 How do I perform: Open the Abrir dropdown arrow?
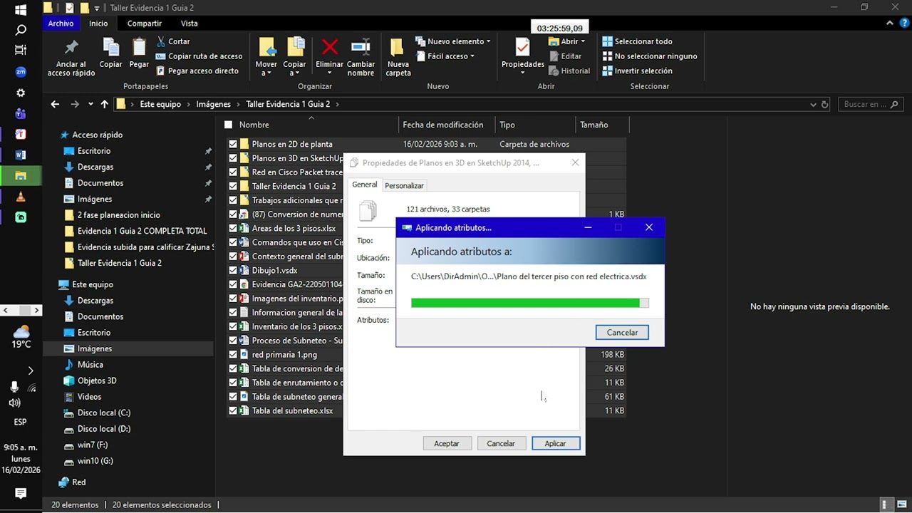[583, 41]
